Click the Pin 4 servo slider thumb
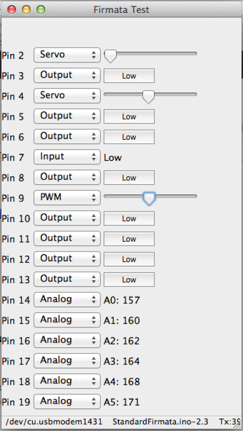Screen dimensions: 243x431 pos(149,97)
